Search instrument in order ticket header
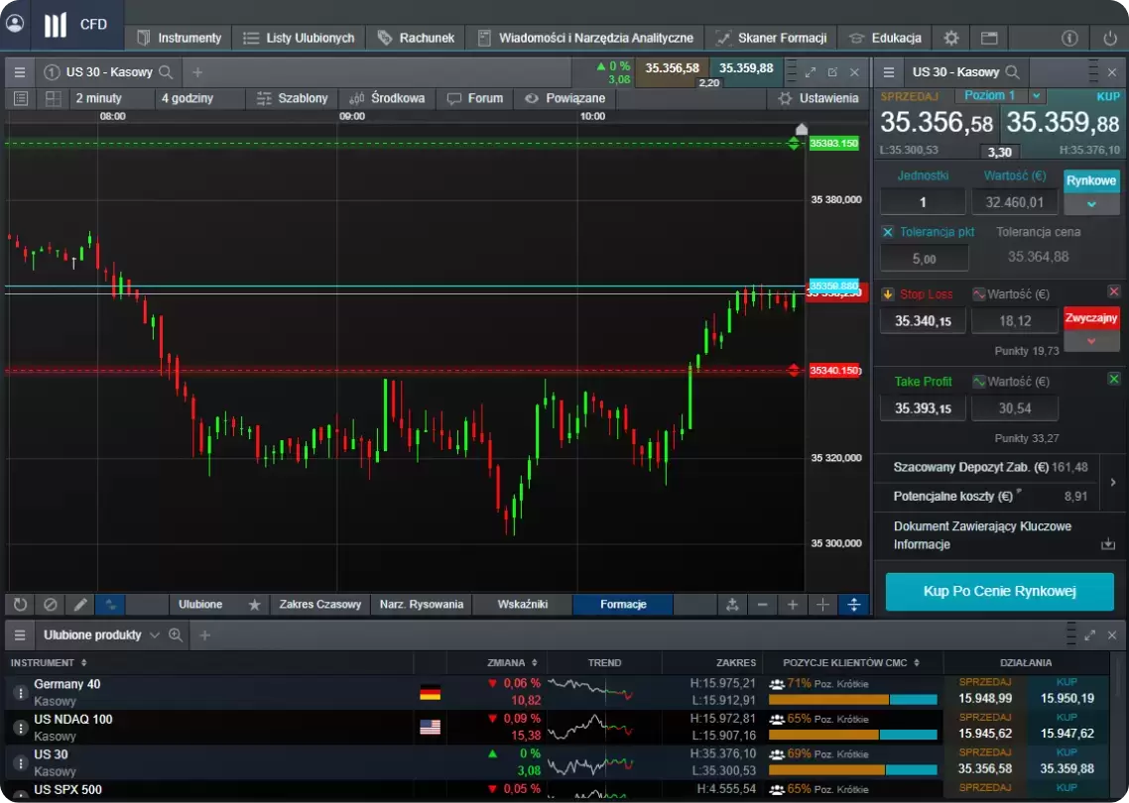The height and width of the screenshot is (803, 1129). click(1012, 72)
